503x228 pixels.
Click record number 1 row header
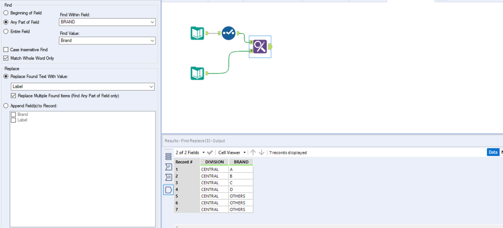(x=187, y=169)
